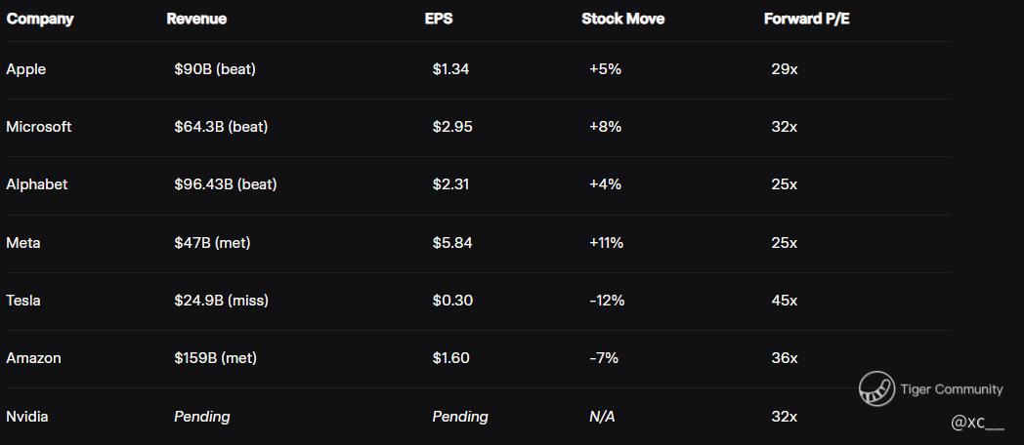The image size is (1024, 445).
Task: Click the Forward P/E column header
Action: (x=806, y=19)
